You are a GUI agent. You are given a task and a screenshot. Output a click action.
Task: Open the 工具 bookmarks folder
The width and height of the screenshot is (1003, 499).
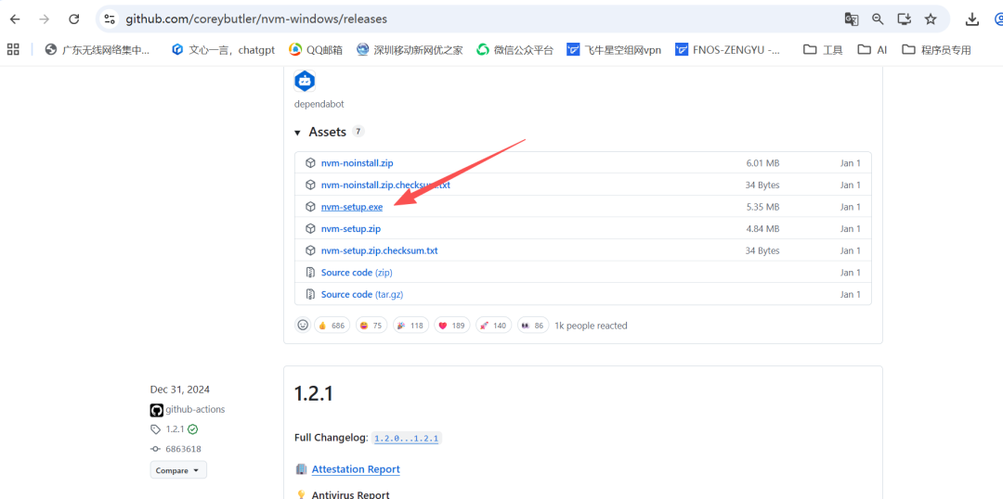[823, 50]
